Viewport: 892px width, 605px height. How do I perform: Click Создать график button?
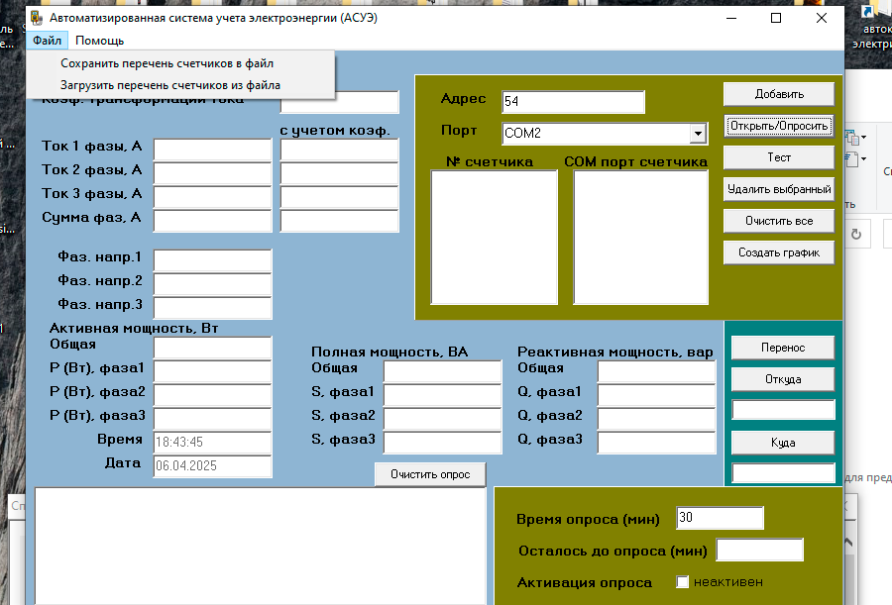[779, 252]
